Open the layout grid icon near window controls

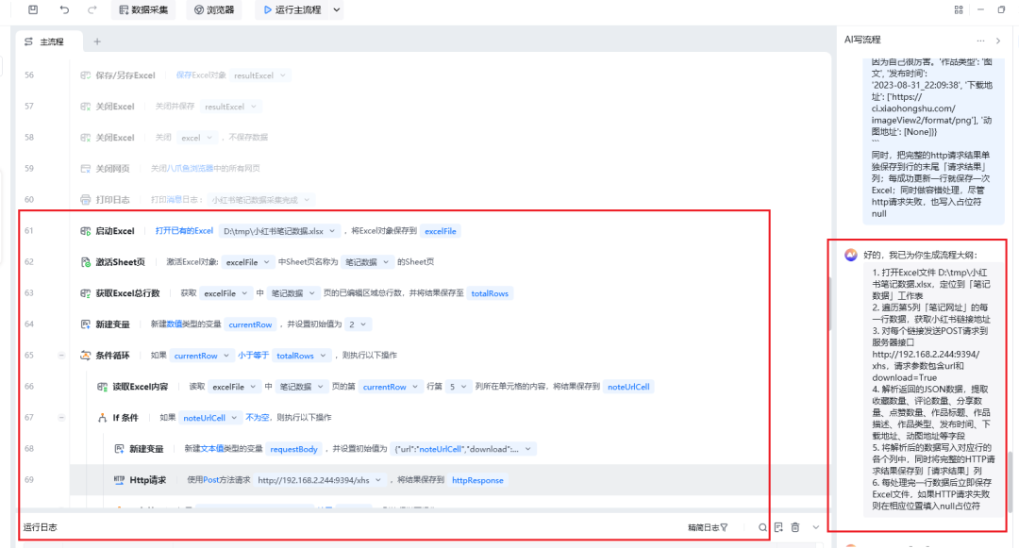click(x=960, y=9)
